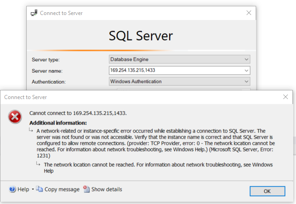Click the 'Authentication:' label
Screen dimensions: 296x204
coord(49,82)
